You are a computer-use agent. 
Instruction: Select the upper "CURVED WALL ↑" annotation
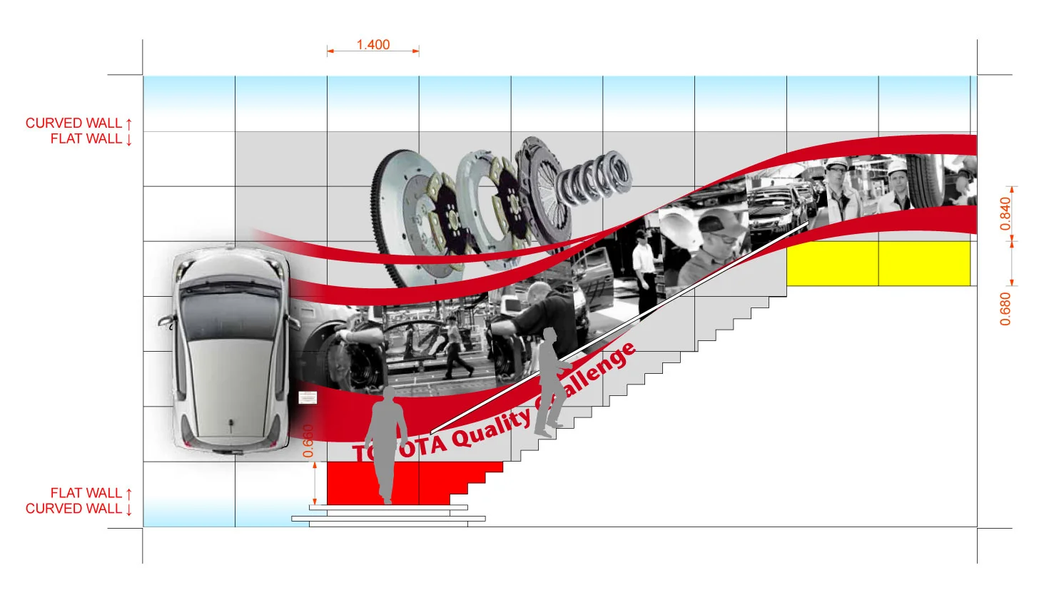pos(79,123)
